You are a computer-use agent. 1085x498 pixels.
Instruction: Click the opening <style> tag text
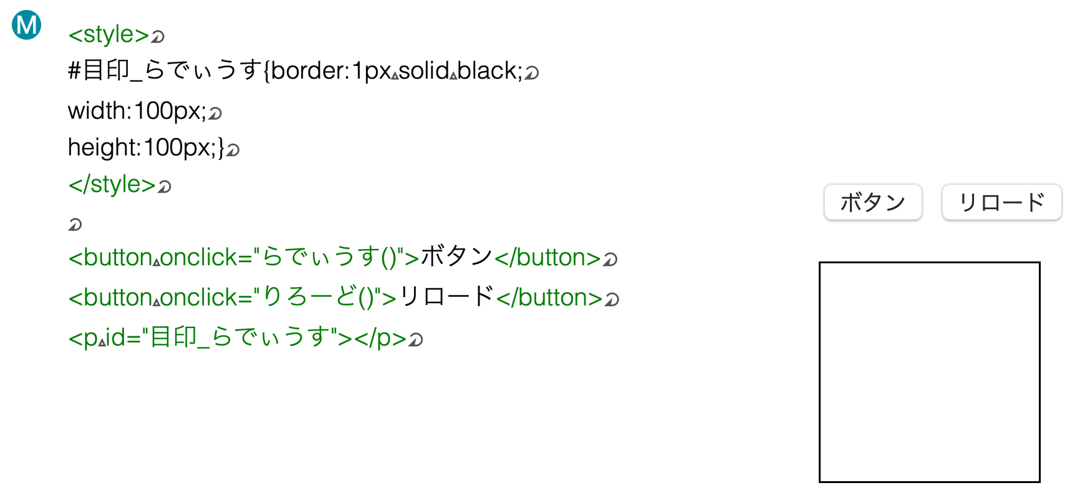click(x=109, y=34)
